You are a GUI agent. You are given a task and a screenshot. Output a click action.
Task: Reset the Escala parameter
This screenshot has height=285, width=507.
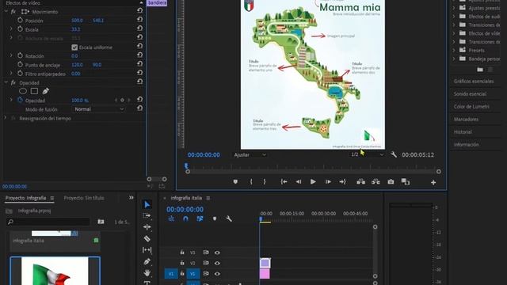[139, 28]
